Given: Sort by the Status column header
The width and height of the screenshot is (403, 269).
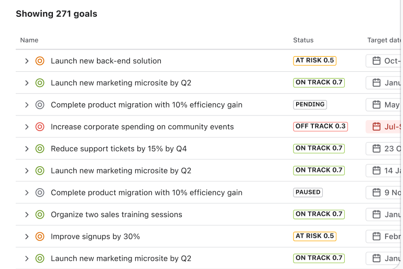Looking at the screenshot, I should point(303,40).
